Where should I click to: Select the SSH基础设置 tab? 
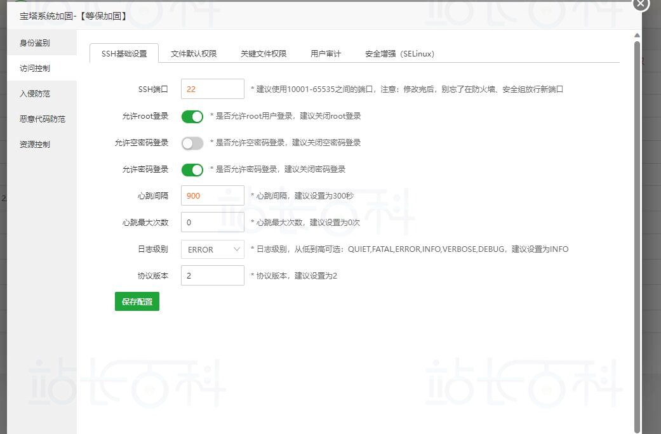tap(124, 54)
